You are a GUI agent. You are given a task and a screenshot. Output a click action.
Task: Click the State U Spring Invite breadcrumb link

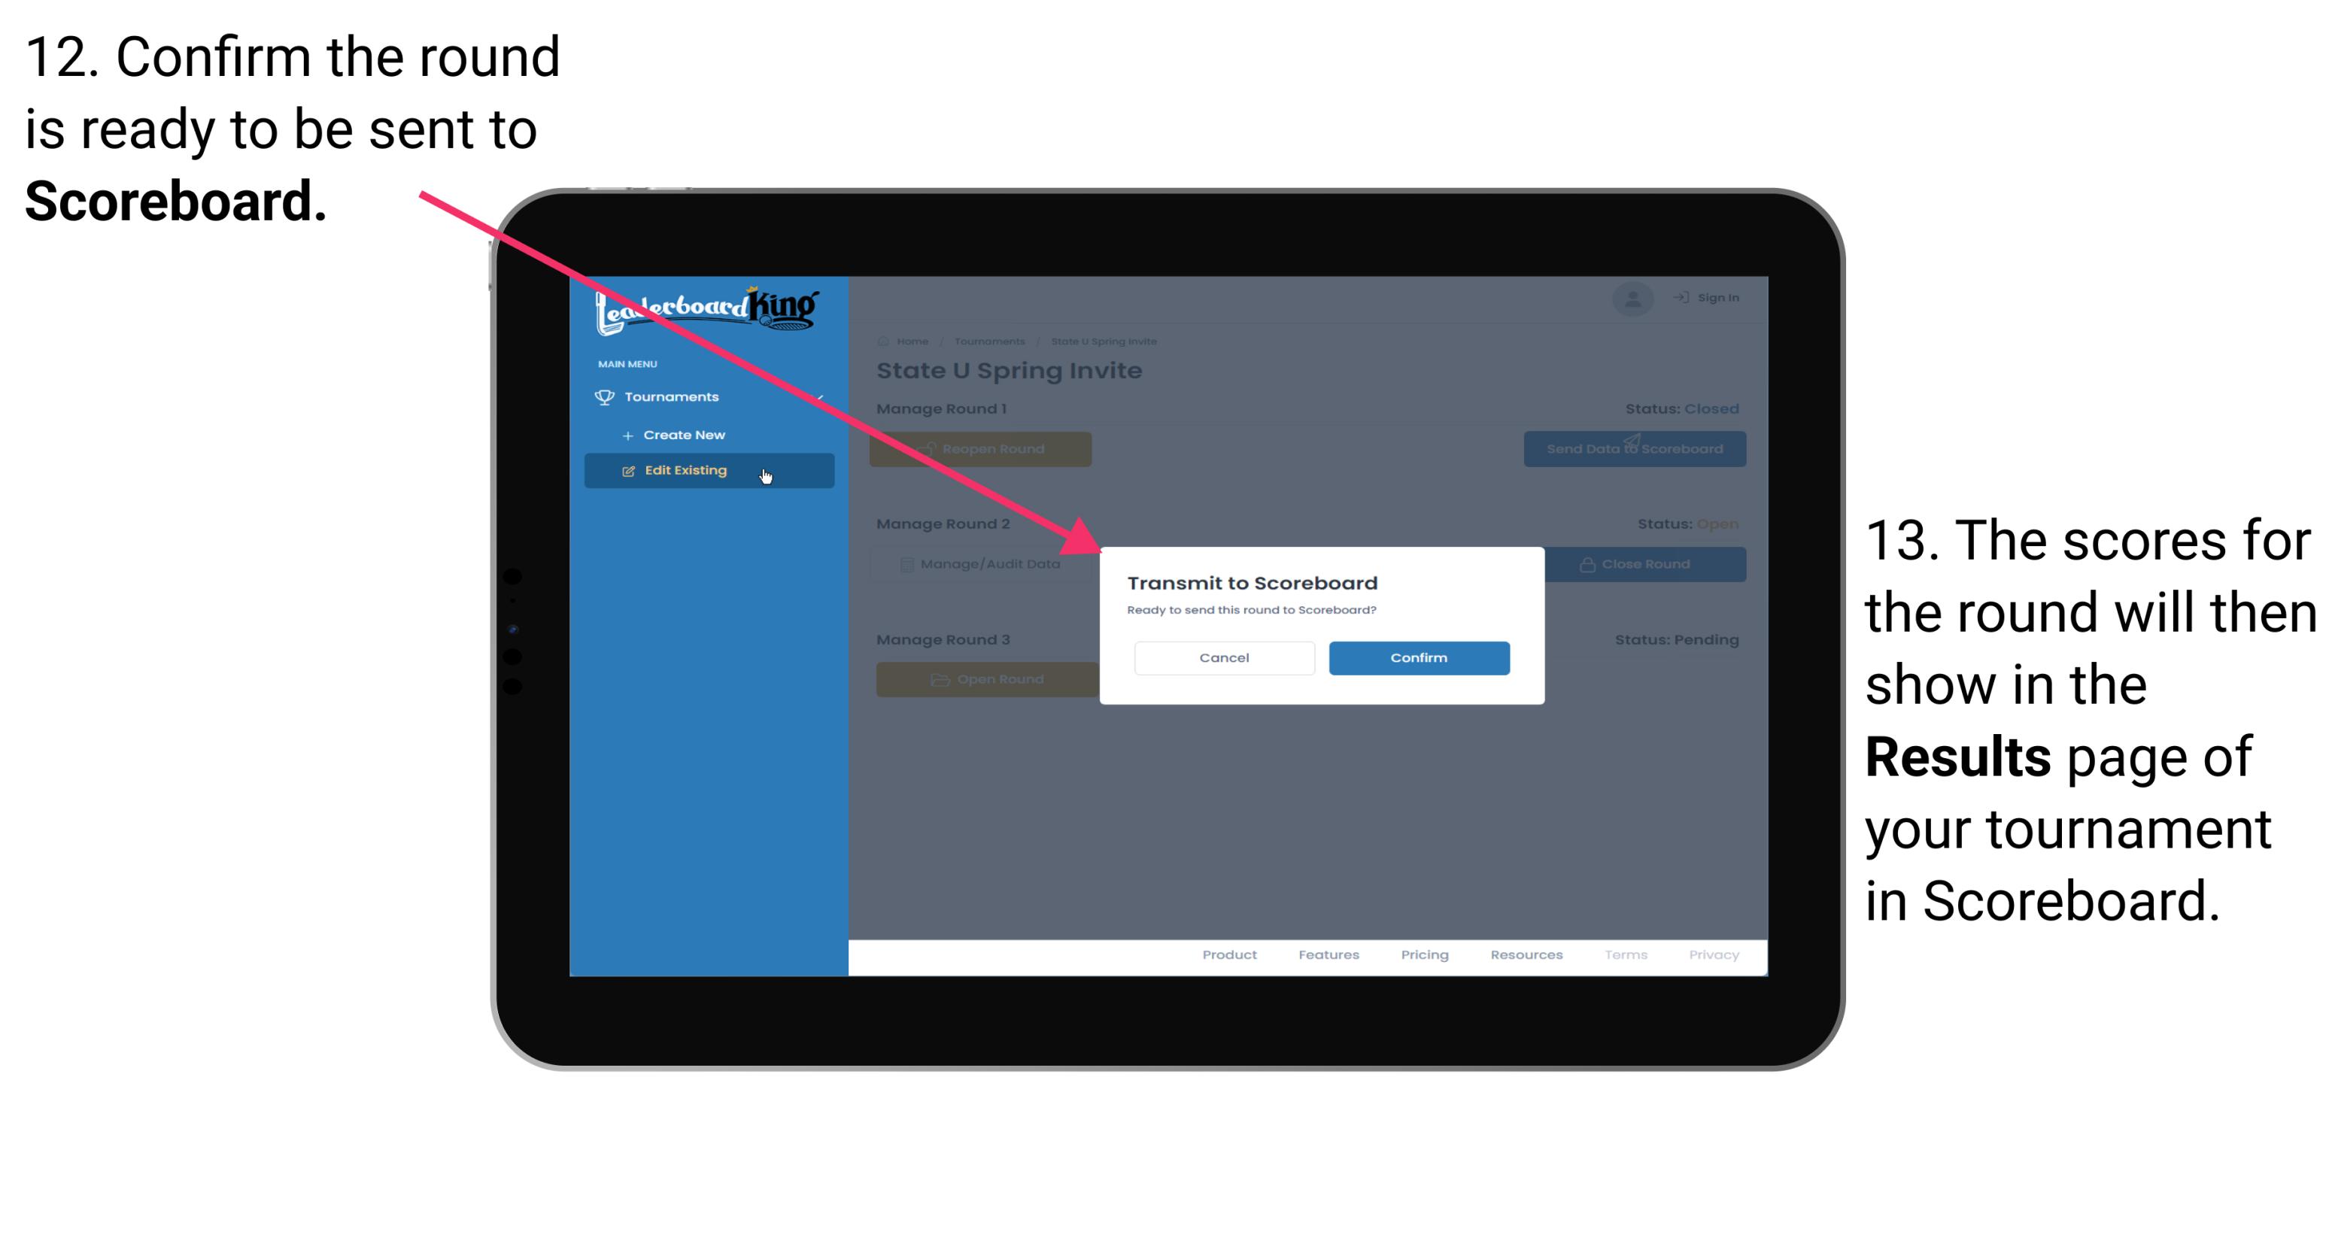1104,341
